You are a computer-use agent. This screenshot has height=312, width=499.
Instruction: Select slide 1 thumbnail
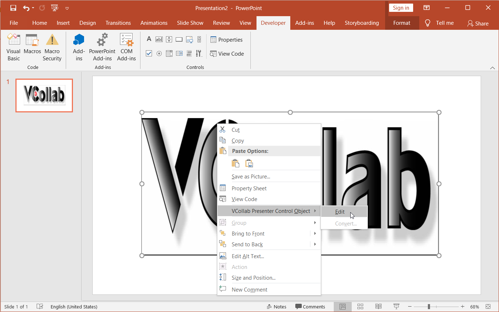[x=44, y=96]
